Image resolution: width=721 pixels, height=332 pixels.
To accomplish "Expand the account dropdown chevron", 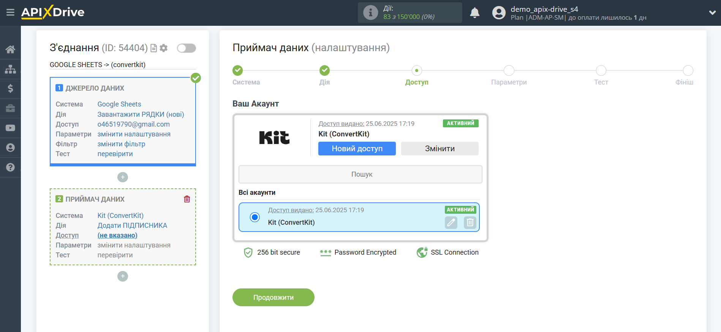I will click(x=712, y=13).
